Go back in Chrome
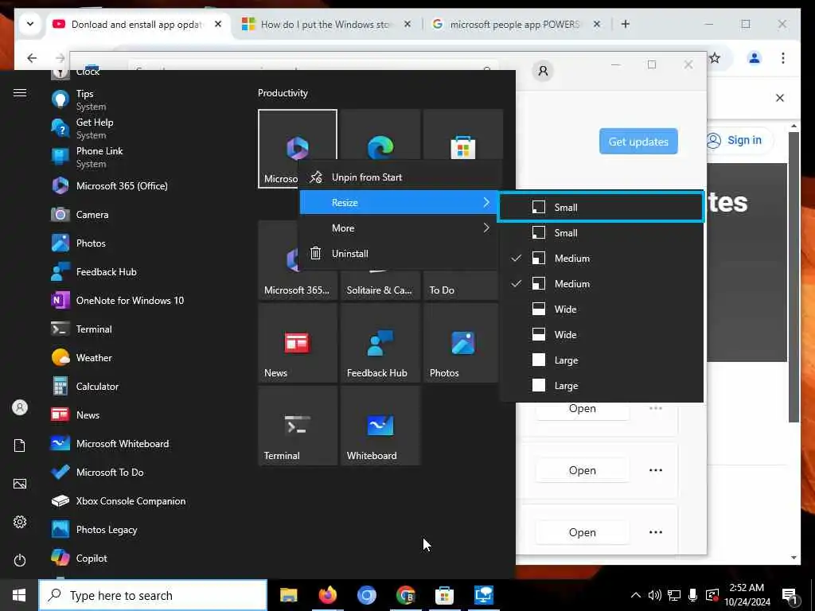 tap(32, 58)
